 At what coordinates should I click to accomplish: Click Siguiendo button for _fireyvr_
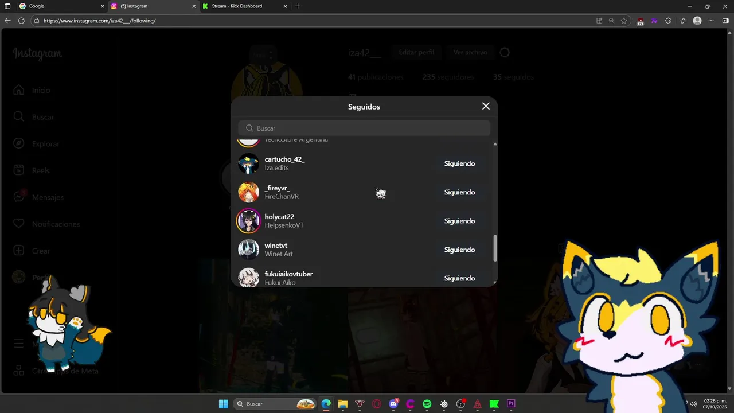459,192
